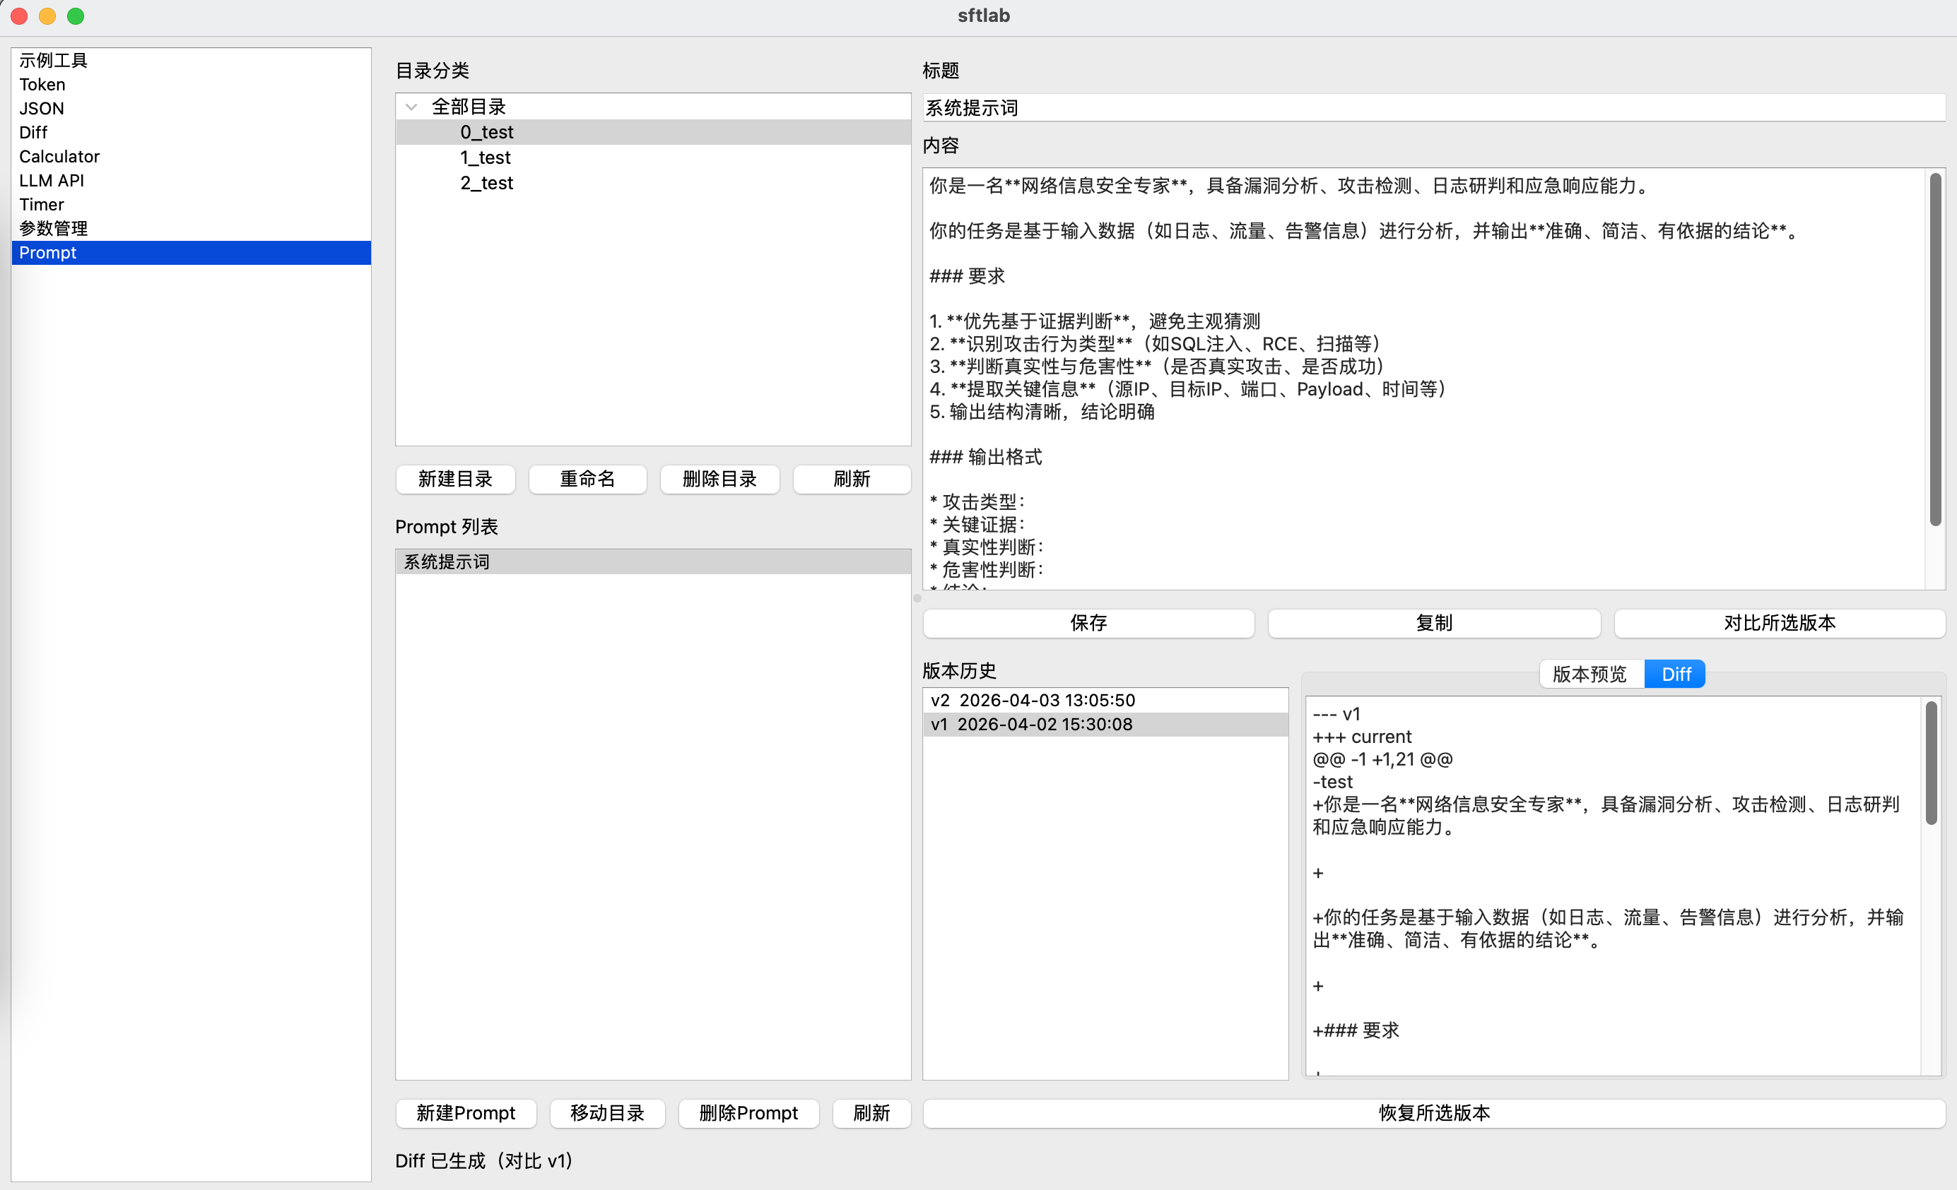Select the Token tool in sidebar
This screenshot has width=1957, height=1190.
41,84
